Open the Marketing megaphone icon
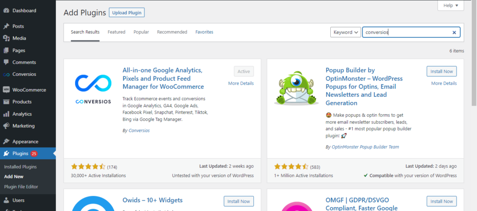This screenshot has width=477, height=211. [x=6, y=126]
